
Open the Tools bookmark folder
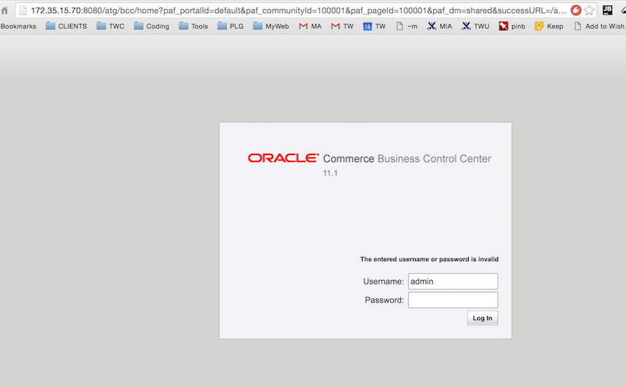[x=194, y=27]
